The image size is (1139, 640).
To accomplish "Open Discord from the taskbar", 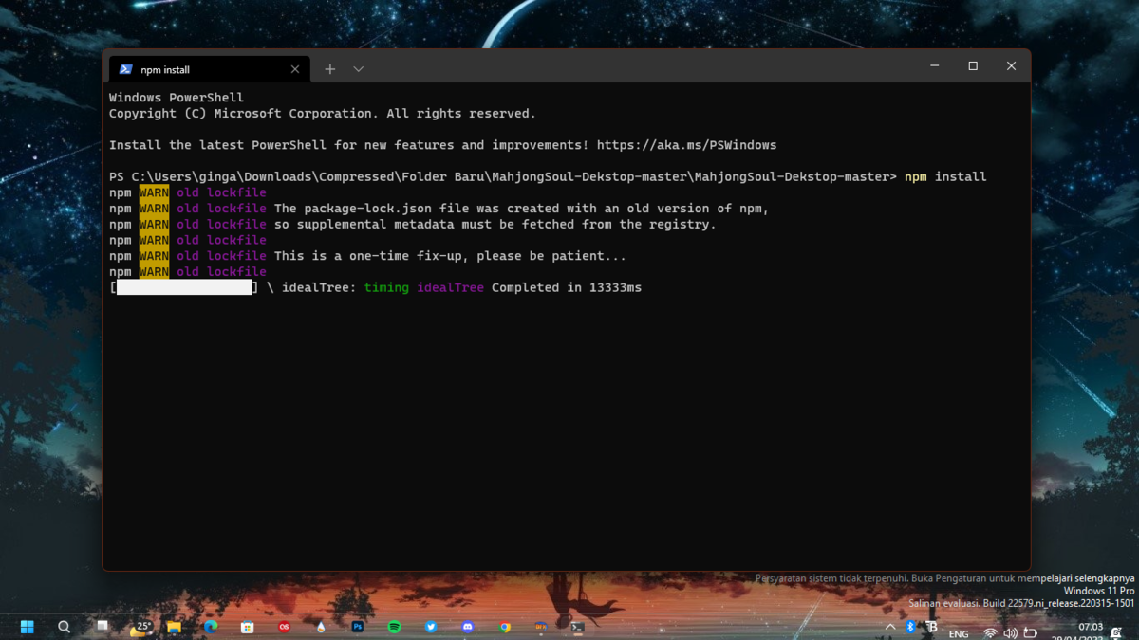I will click(467, 627).
